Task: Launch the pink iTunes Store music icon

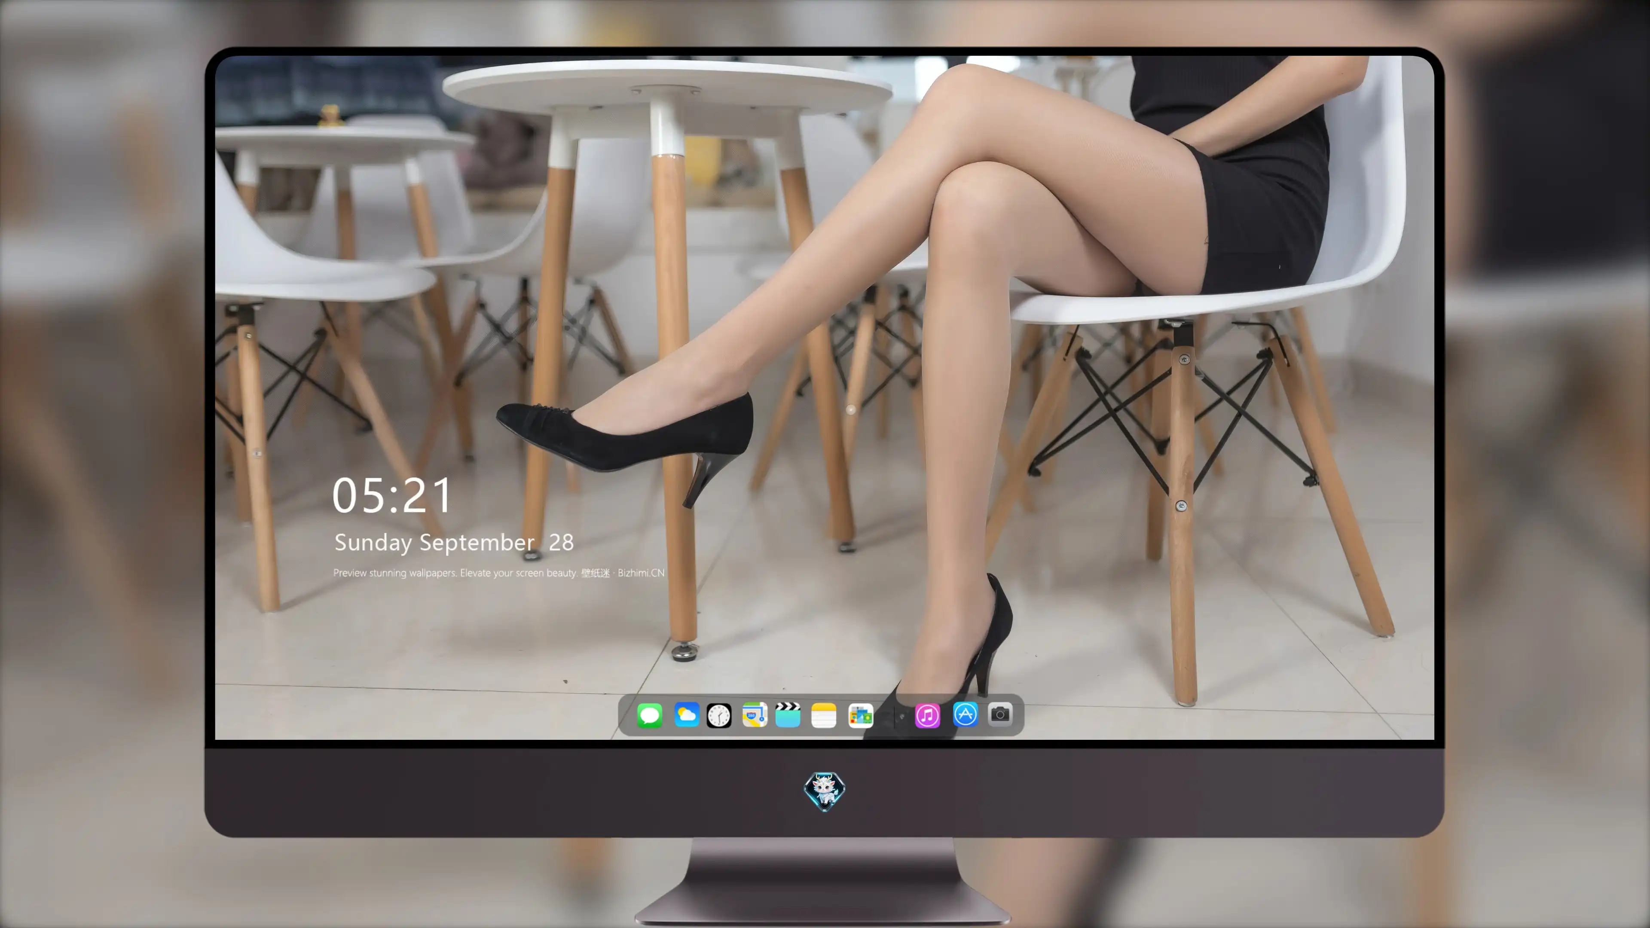Action: tap(928, 715)
